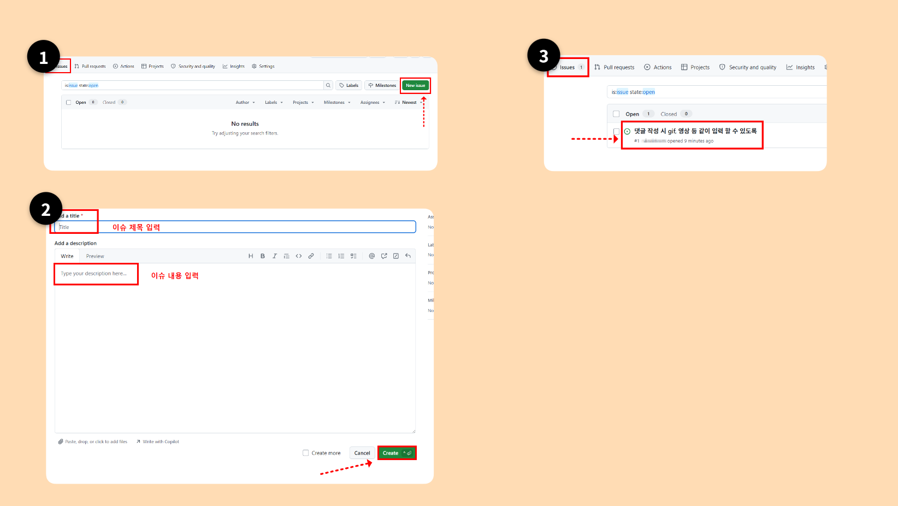The width and height of the screenshot is (898, 506).
Task: Click the issue Title input field
Action: 235,227
